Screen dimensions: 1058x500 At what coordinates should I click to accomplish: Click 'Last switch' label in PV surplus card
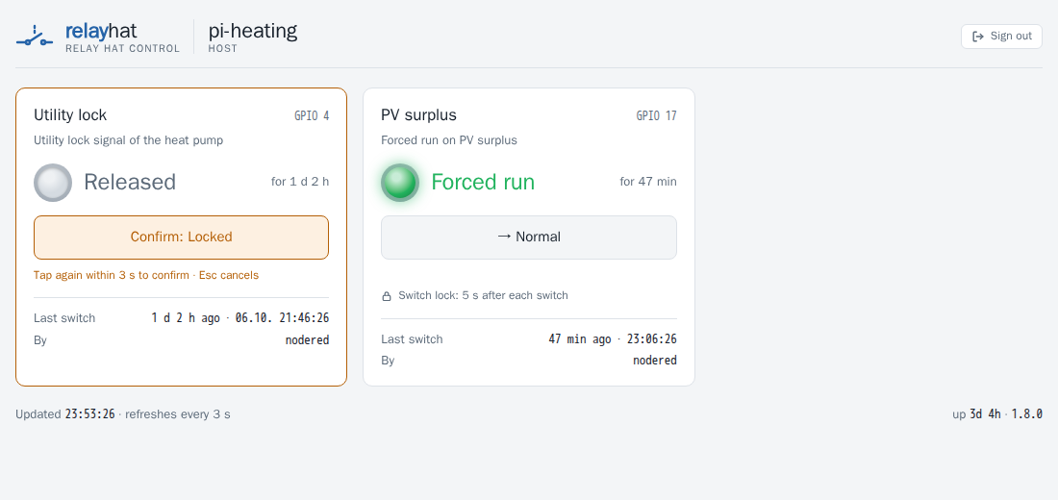click(412, 338)
